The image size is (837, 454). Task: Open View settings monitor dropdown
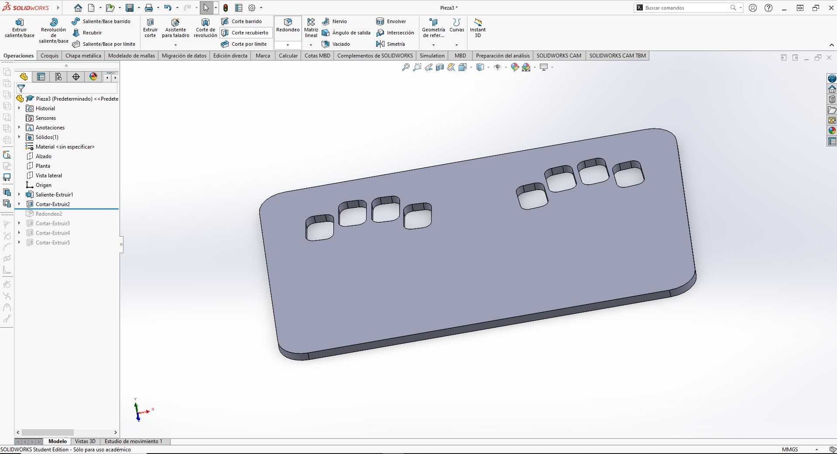tap(544, 67)
